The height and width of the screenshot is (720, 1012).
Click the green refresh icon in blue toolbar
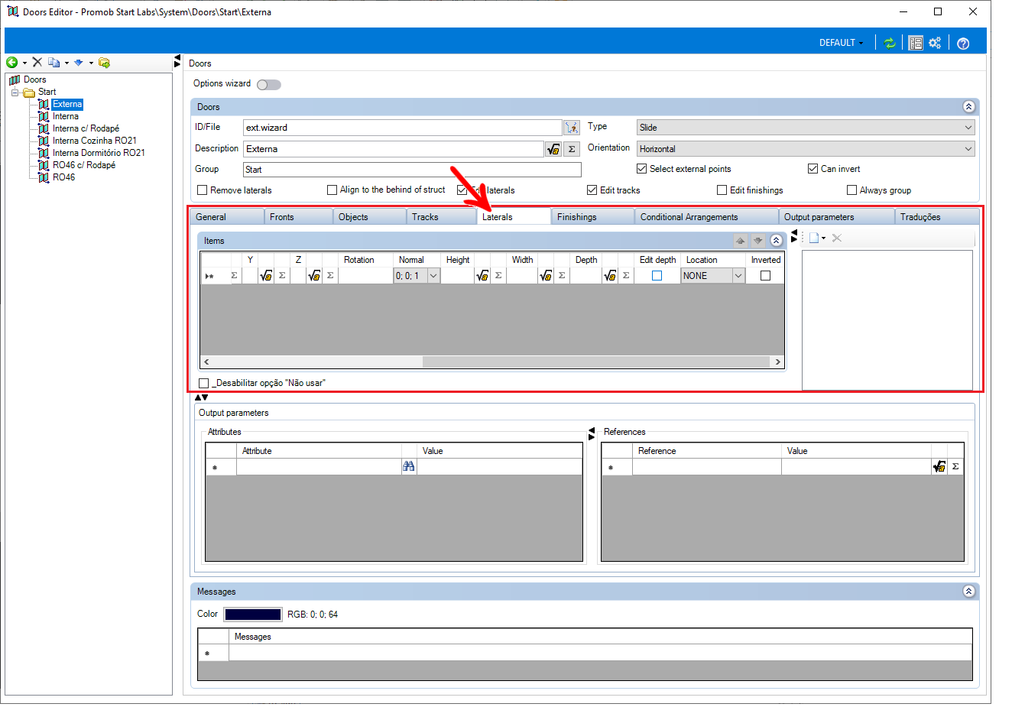(890, 43)
